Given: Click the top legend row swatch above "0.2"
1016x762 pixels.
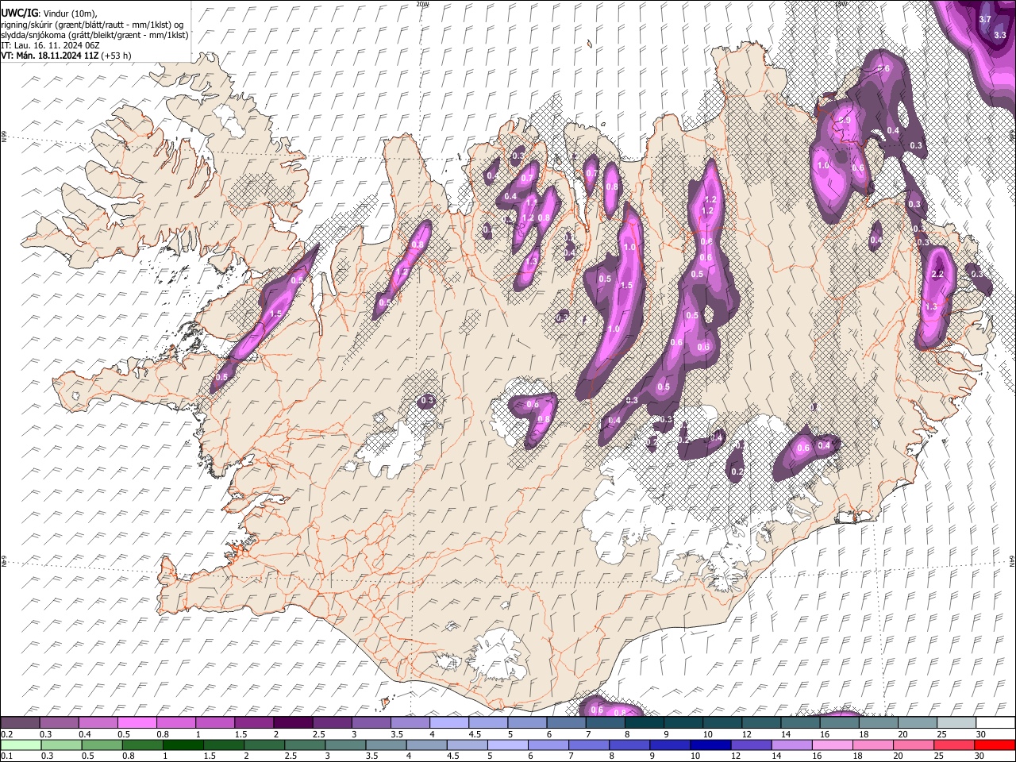Looking at the screenshot, I should coord(20,723).
